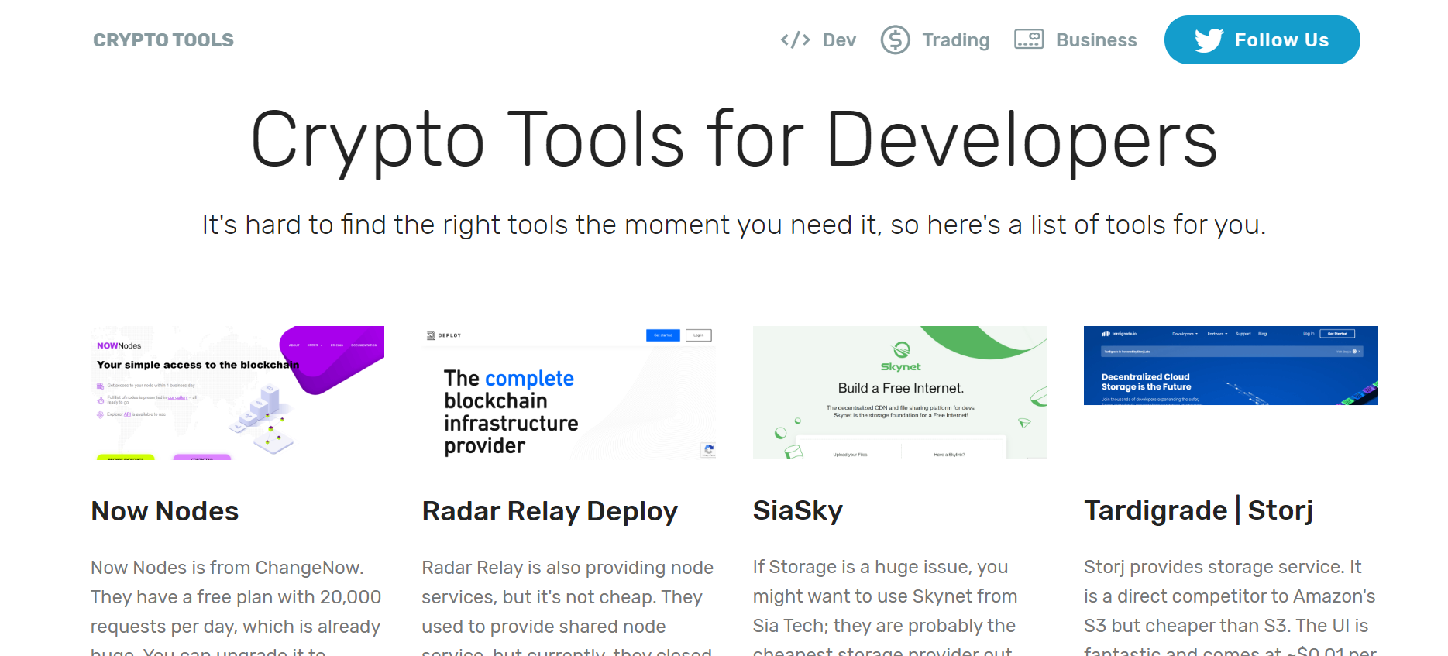Click the Tardigrade | Storj heading
1448x656 pixels.
[x=1199, y=511]
